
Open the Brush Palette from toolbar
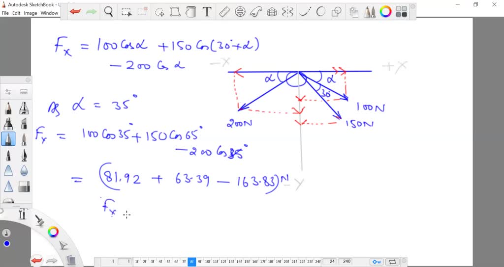pyautogui.click(x=370, y=12)
